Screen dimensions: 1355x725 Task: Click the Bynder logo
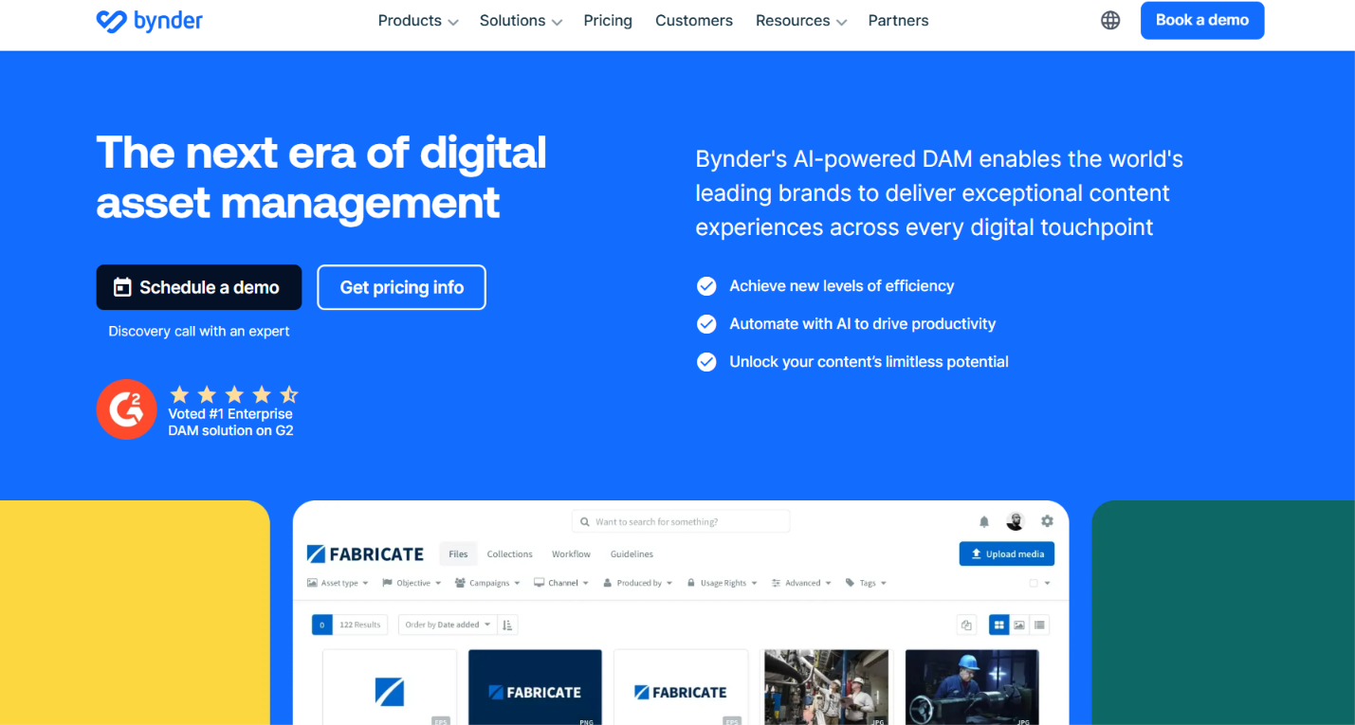(x=149, y=21)
